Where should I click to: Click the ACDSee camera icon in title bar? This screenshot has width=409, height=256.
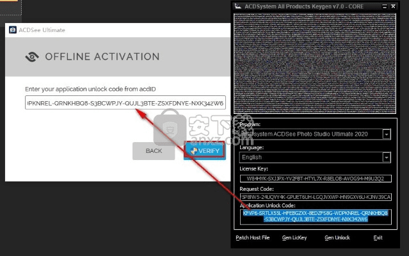click(12, 30)
